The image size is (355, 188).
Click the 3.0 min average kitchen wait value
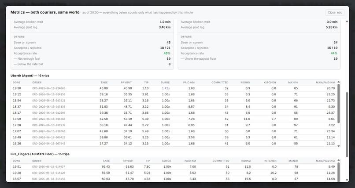332,22
